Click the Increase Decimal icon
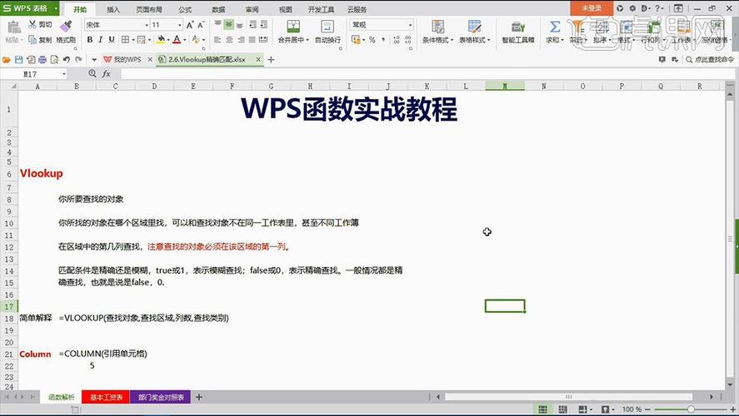Image resolution: width=739 pixels, height=416 pixels. (x=397, y=40)
